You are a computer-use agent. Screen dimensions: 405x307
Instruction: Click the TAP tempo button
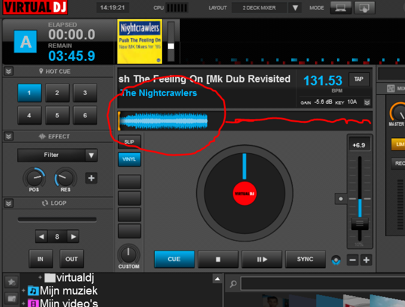359,79
